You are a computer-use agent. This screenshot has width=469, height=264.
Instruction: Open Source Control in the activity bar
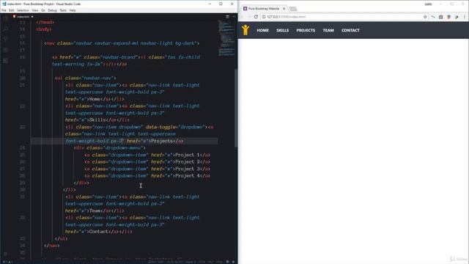click(5, 39)
